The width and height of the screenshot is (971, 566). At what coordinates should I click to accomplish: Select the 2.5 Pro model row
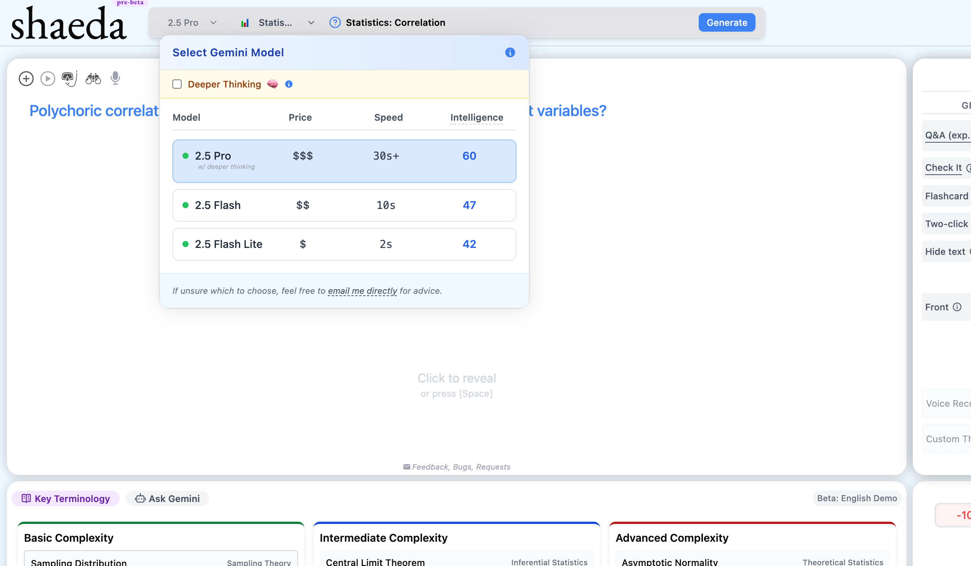344,161
